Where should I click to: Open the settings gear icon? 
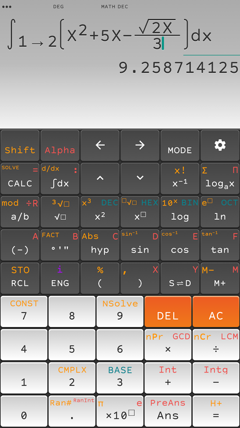point(220,146)
